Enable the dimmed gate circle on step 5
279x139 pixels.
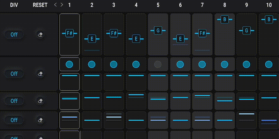tap(158, 64)
